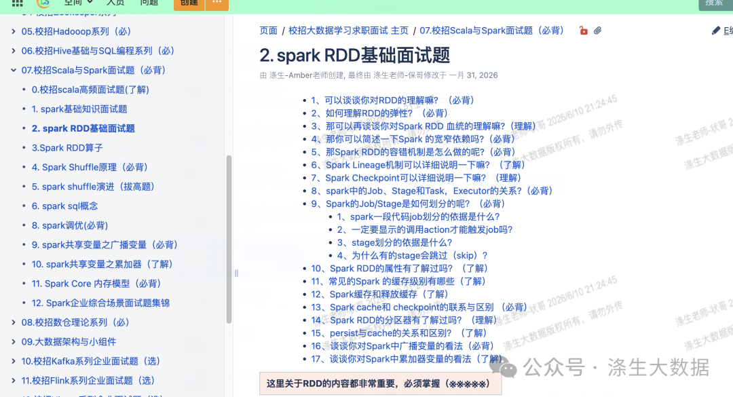Expand the 11.校招Flink系列企业面试题 node

point(13,381)
